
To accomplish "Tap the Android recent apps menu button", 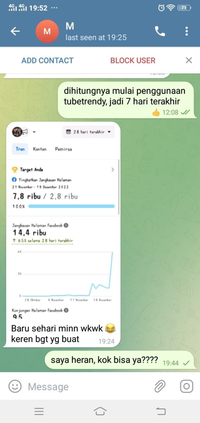I will 39,411.
